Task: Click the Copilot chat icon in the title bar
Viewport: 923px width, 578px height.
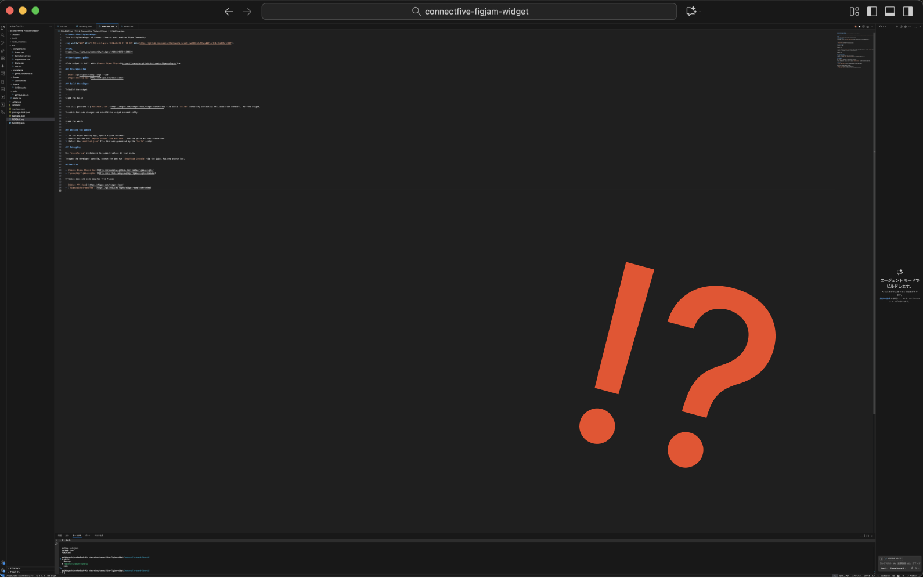Action: coord(691,11)
